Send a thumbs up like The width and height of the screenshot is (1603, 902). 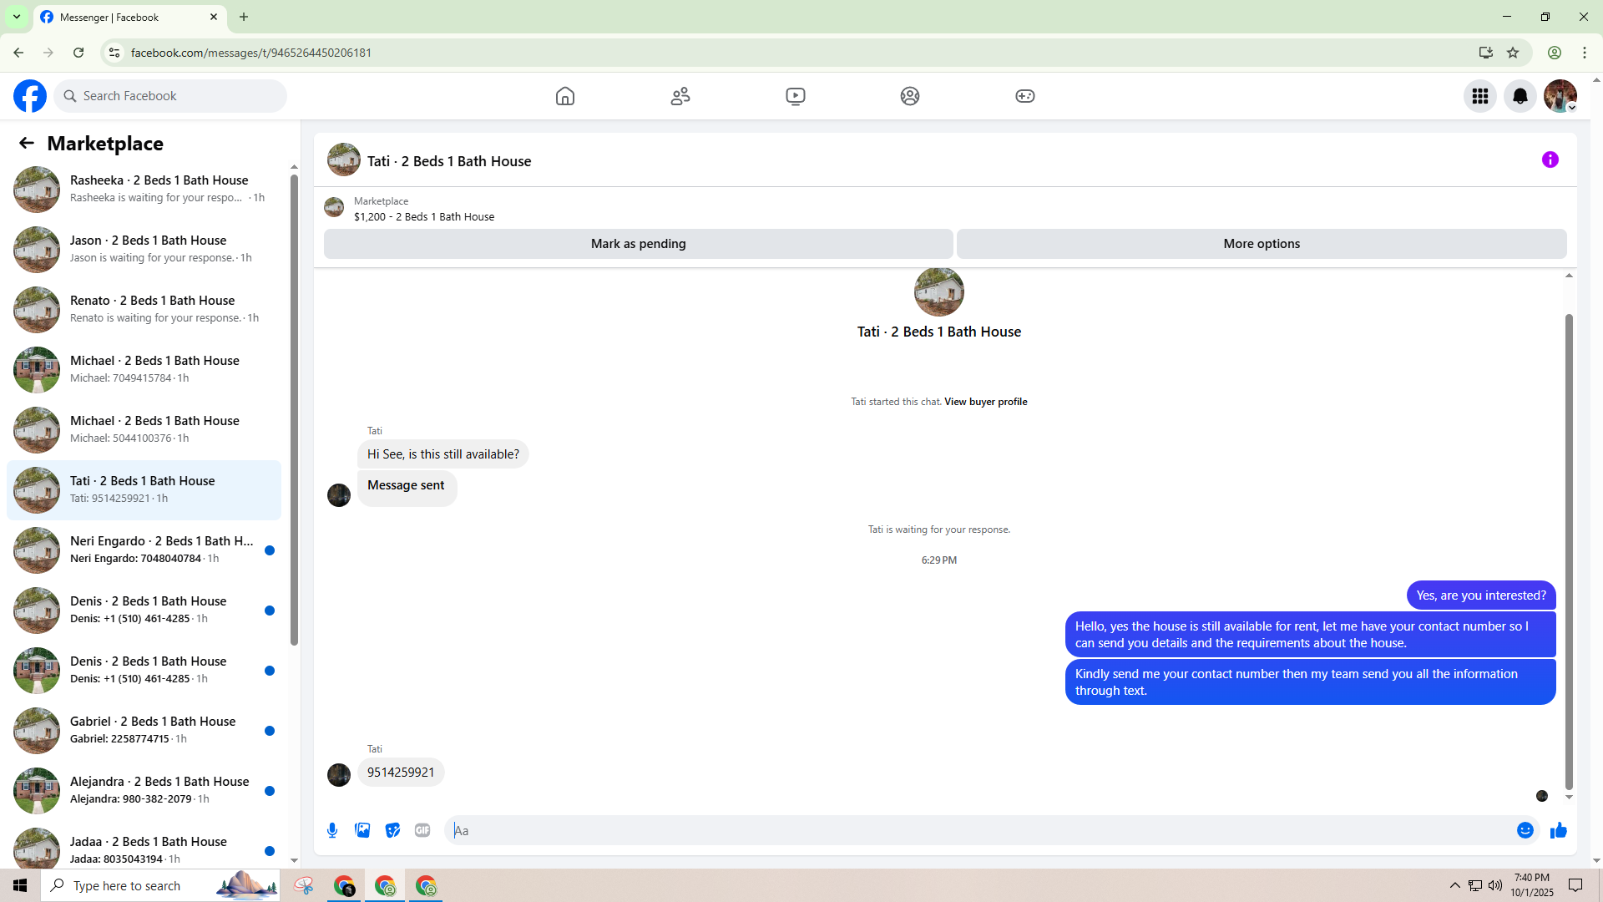pyautogui.click(x=1559, y=830)
